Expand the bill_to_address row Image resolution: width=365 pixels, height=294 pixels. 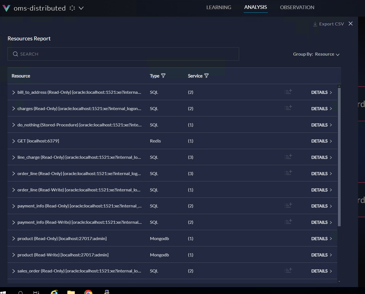tap(13, 92)
